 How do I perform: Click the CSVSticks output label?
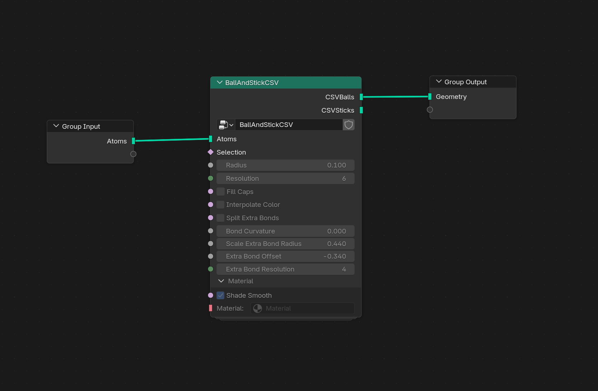click(338, 110)
